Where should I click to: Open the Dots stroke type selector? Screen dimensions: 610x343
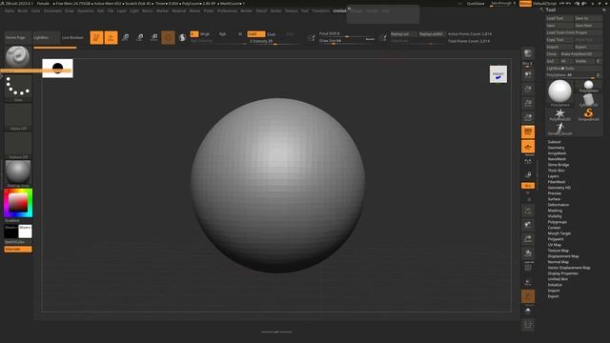[18, 89]
